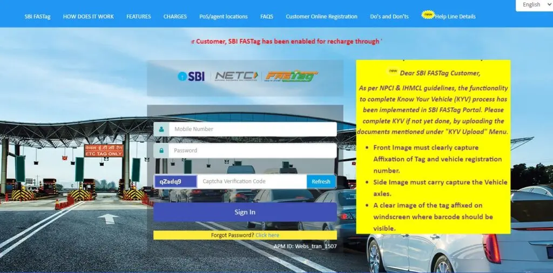Click the Mobile Number input field
Image resolution: width=553 pixels, height=273 pixels.
(253, 129)
